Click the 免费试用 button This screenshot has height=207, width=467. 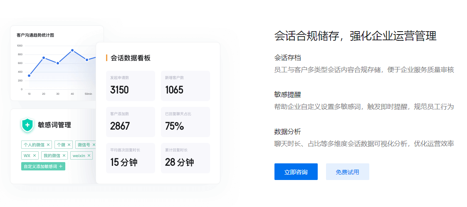[347, 172]
